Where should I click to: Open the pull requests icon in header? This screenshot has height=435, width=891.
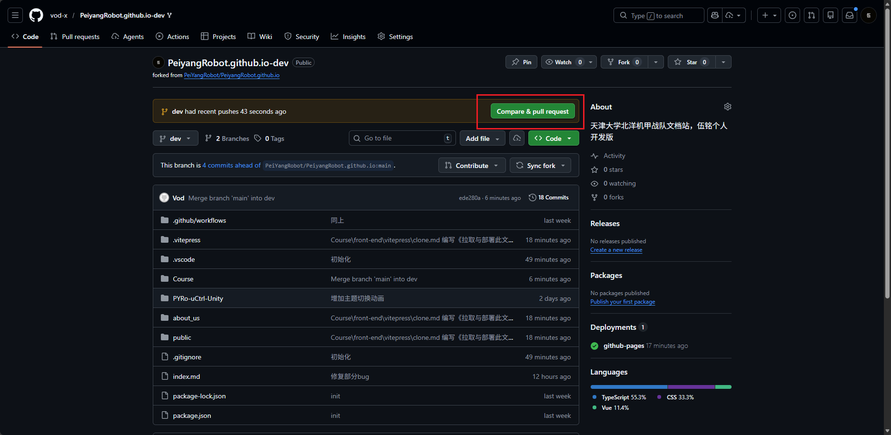[x=812, y=15]
